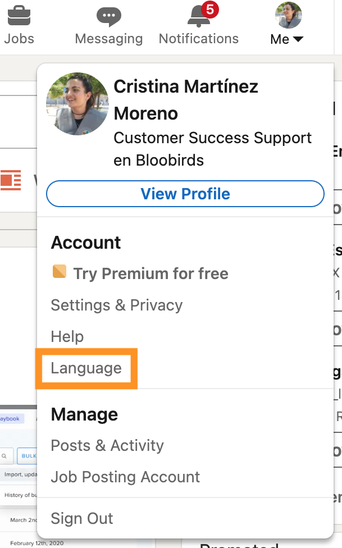Open the Jobs briefcase icon

click(x=19, y=16)
